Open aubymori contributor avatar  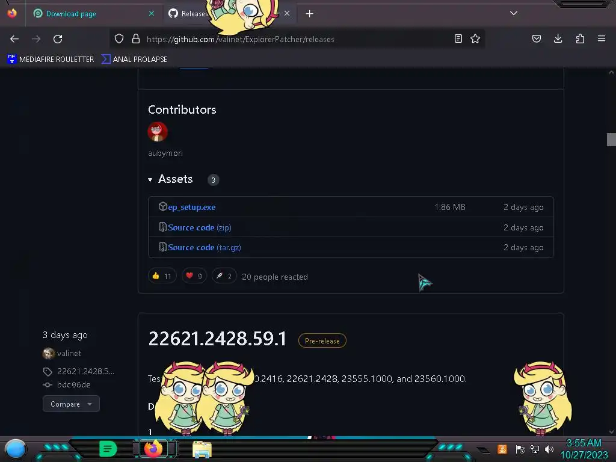click(158, 132)
